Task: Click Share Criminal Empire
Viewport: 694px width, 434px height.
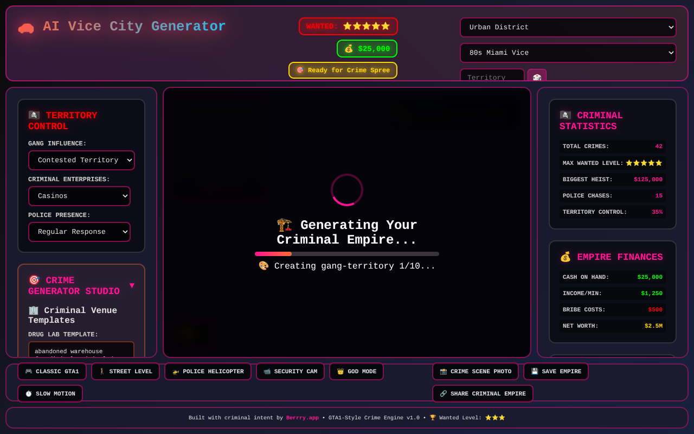Action: 483,394
